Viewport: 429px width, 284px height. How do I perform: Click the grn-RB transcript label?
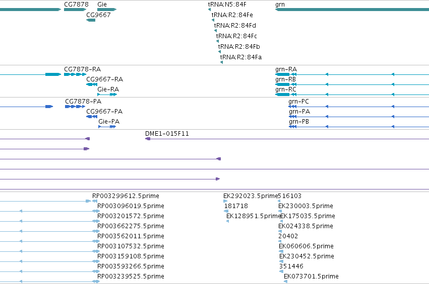pyautogui.click(x=285, y=79)
